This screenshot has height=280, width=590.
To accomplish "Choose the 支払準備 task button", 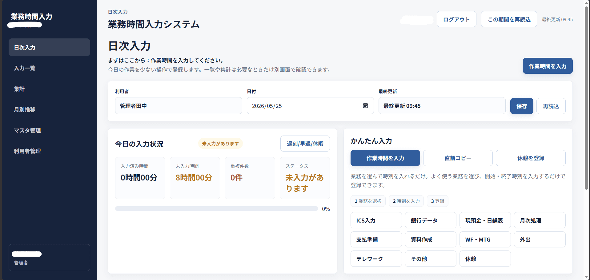I will tap(376, 239).
